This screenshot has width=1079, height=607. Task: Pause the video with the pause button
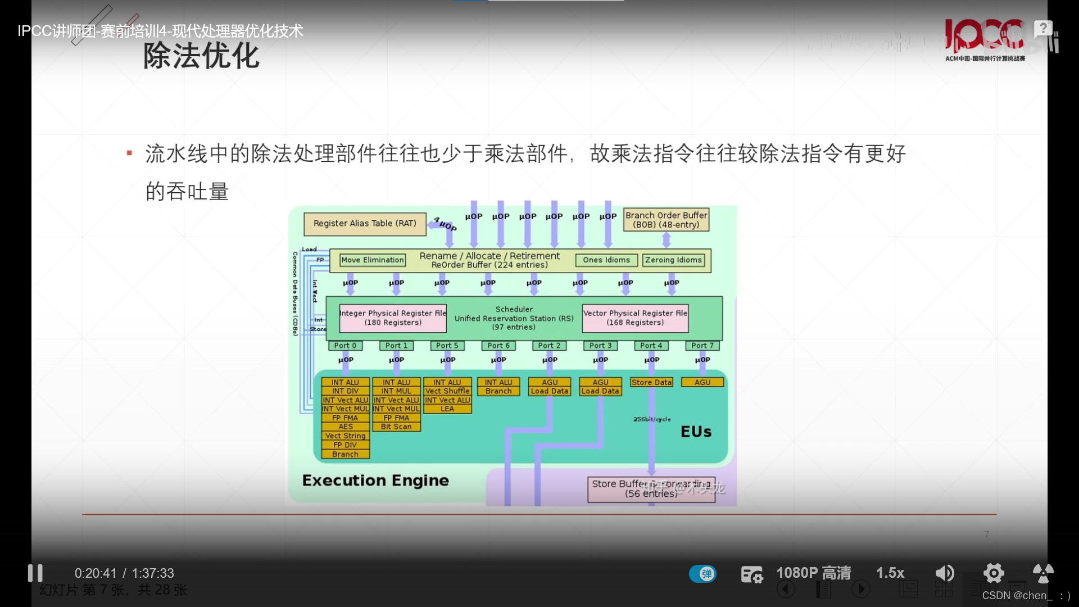coord(35,573)
